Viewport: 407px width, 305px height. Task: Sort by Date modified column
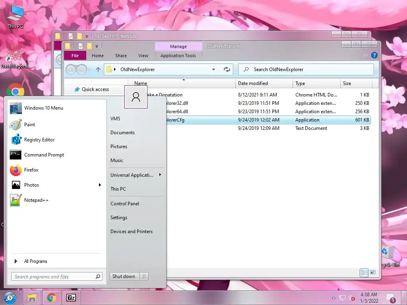264,83
